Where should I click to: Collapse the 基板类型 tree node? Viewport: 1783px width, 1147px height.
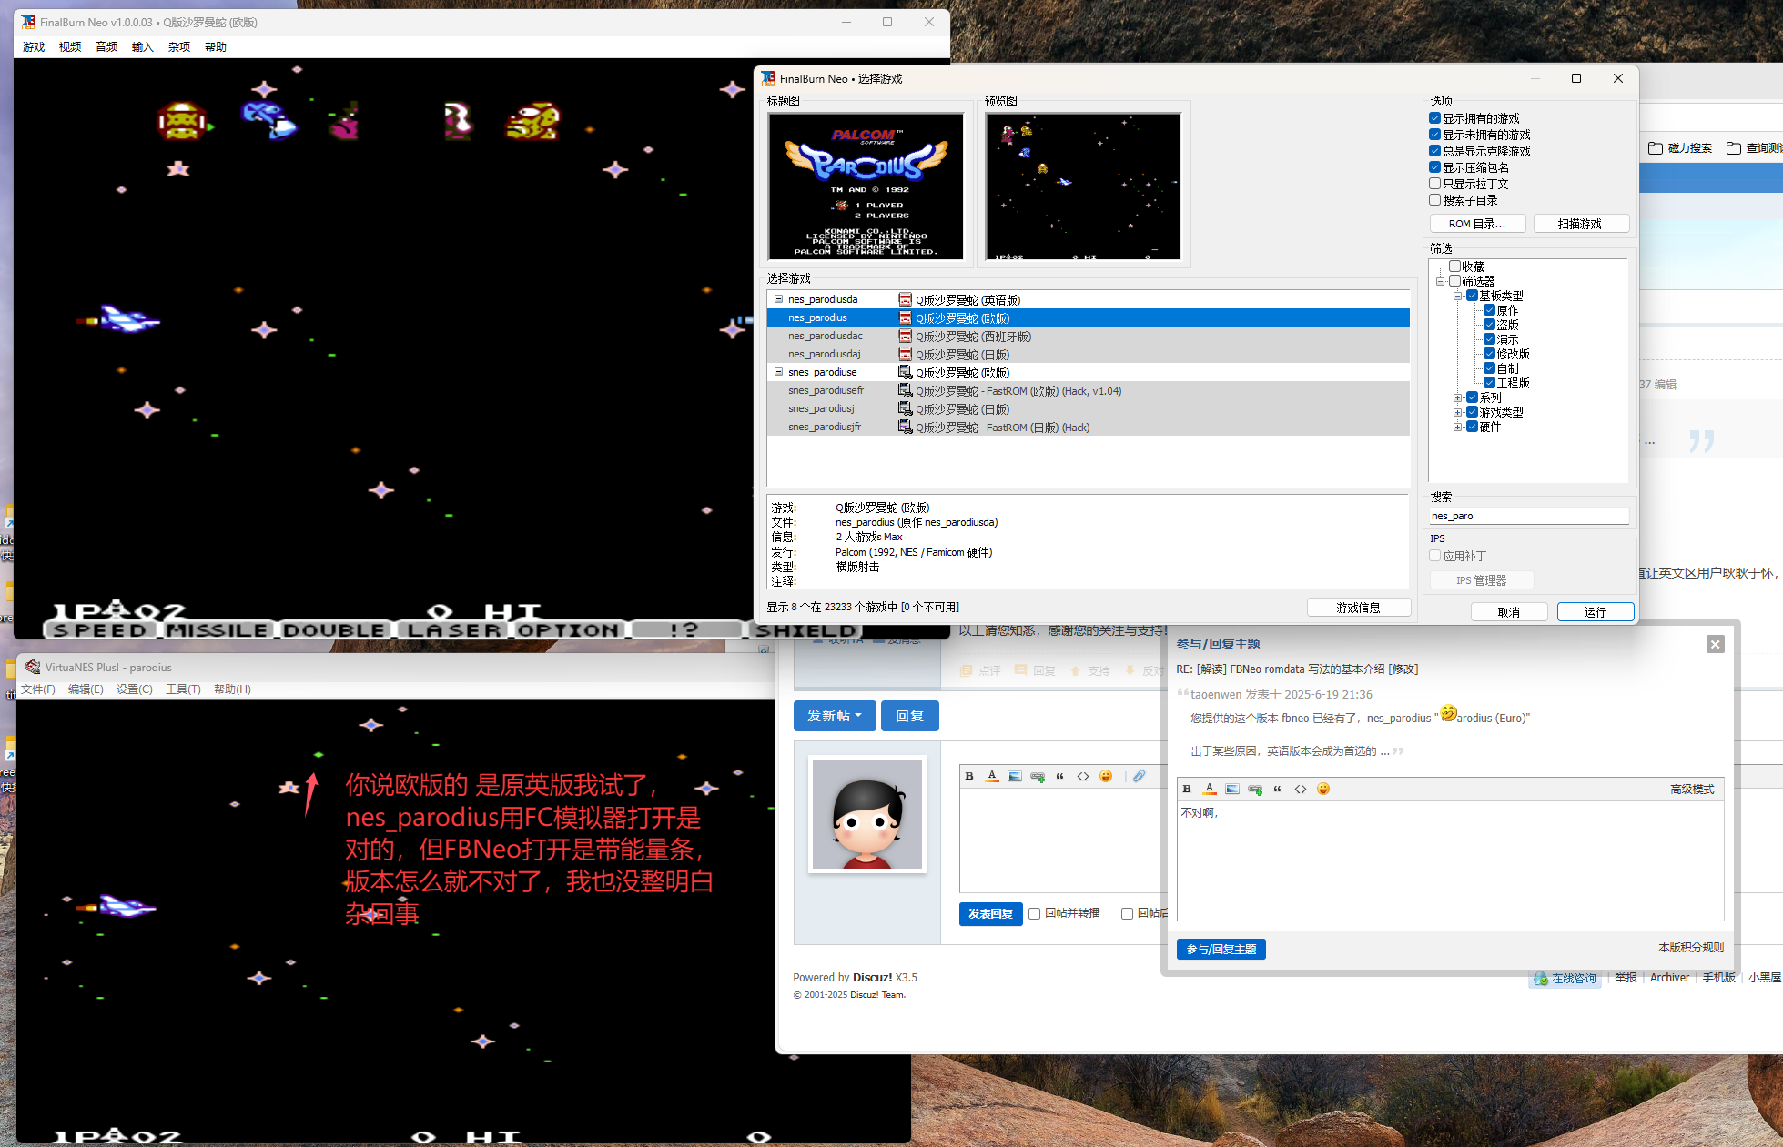pos(1457,296)
